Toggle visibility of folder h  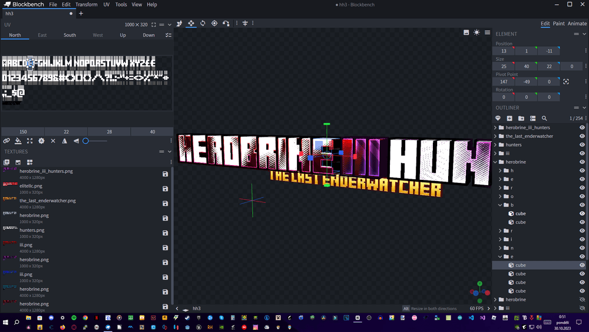click(x=582, y=170)
